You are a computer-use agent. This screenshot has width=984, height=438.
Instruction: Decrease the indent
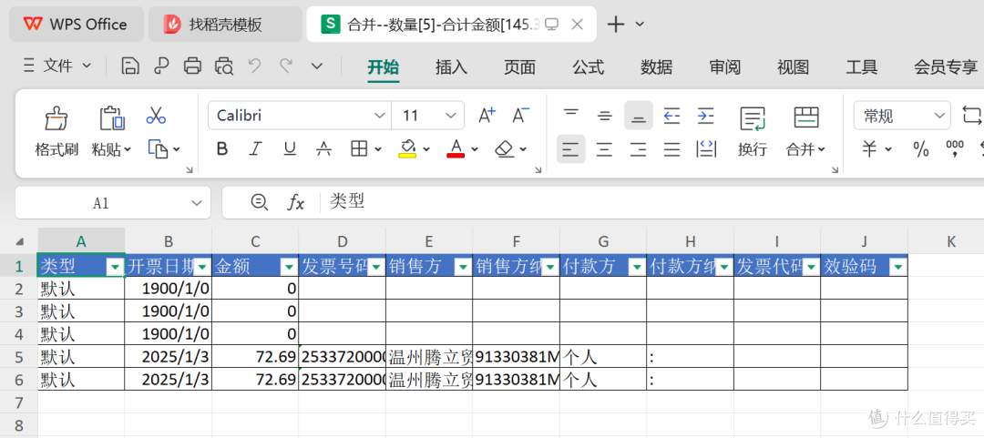coord(672,116)
